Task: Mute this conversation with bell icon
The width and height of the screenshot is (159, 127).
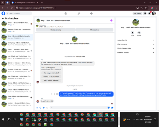Action: pos(132,33)
